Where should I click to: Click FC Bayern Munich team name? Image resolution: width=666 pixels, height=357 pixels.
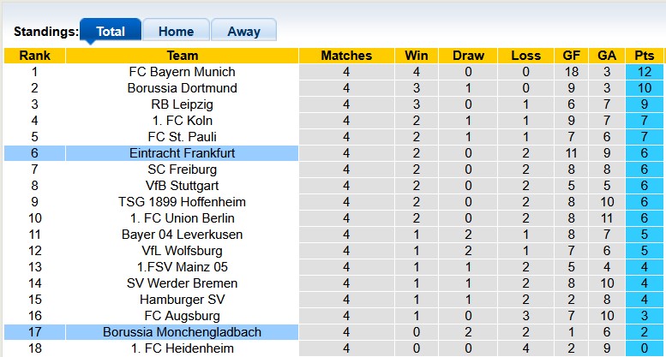click(182, 72)
